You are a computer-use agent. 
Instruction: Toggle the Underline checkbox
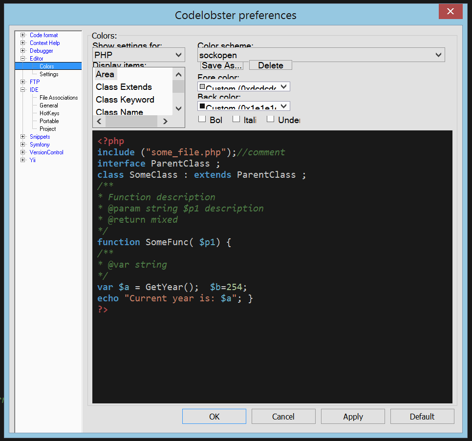[270, 119]
